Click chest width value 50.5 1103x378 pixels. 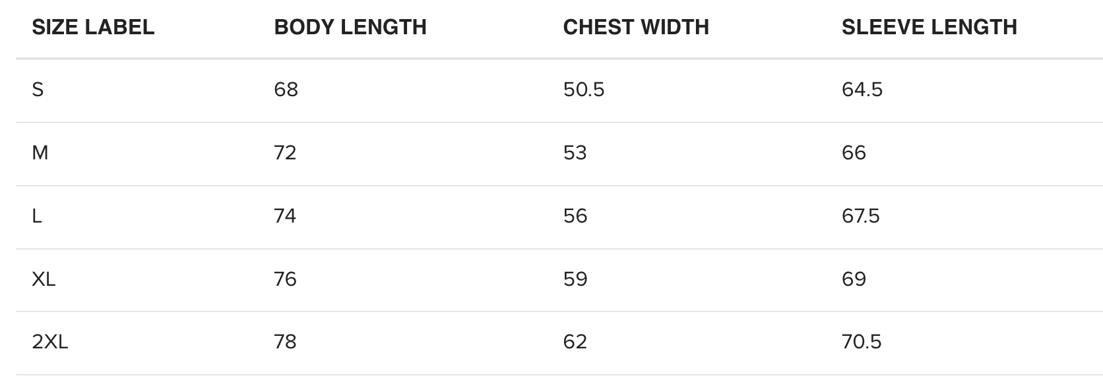(x=583, y=90)
